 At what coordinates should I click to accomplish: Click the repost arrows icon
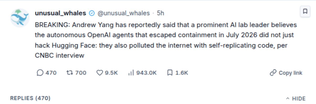(x=69, y=73)
